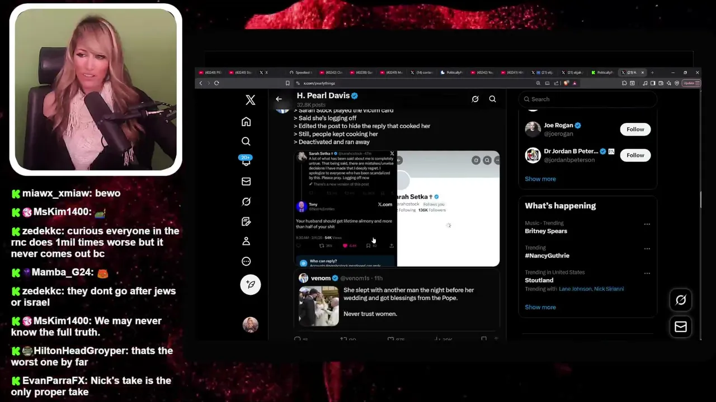Open the Lists icon in sidebar
Viewport: 716px width, 402px height.
pos(246,222)
